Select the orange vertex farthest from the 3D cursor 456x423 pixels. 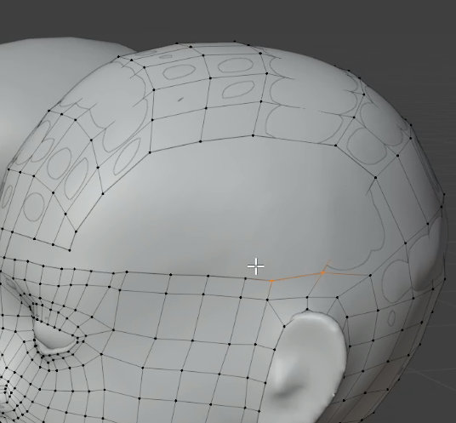click(x=322, y=272)
